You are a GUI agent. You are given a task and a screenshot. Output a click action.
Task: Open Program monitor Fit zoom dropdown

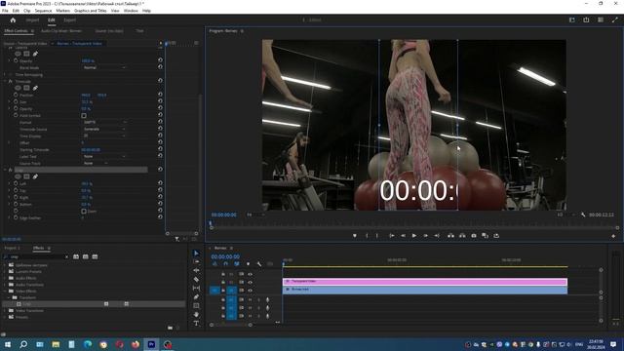pos(255,214)
